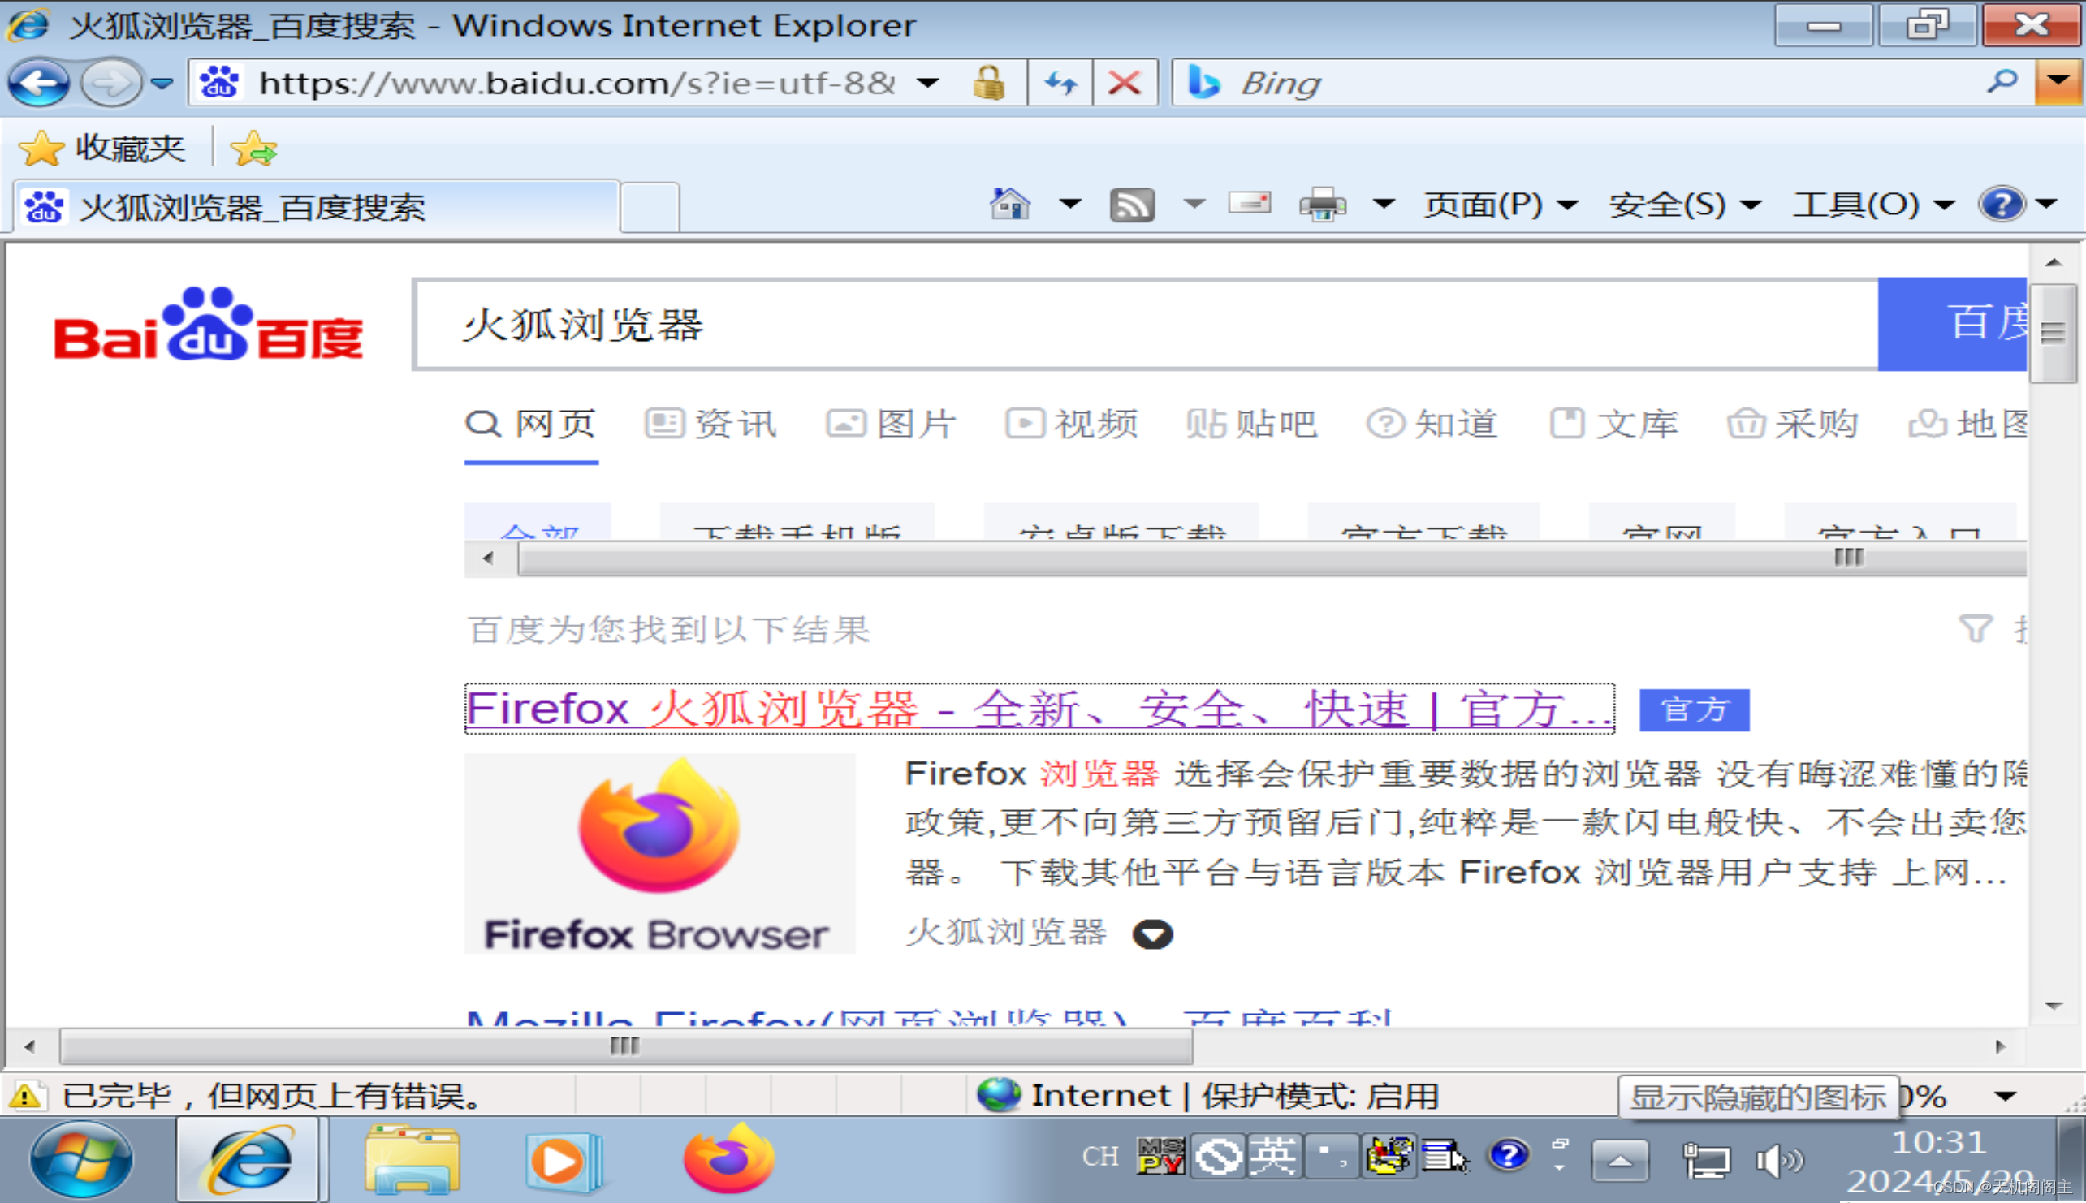Click the IE Back navigation arrow
Screen dimensions: 2086x1203
[38, 83]
